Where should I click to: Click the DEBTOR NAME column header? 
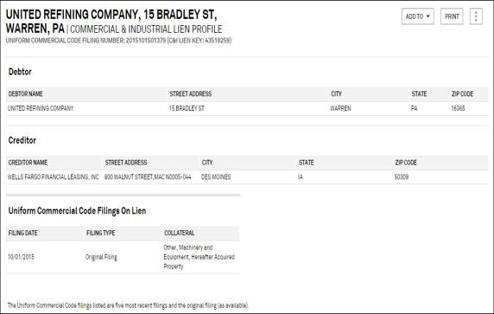point(26,93)
